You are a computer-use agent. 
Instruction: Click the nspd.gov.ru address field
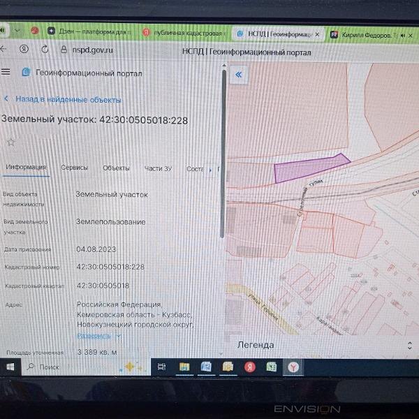coord(92,50)
